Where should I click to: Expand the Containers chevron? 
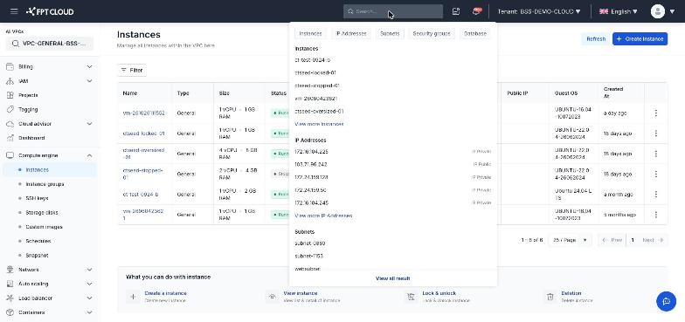pos(89,312)
